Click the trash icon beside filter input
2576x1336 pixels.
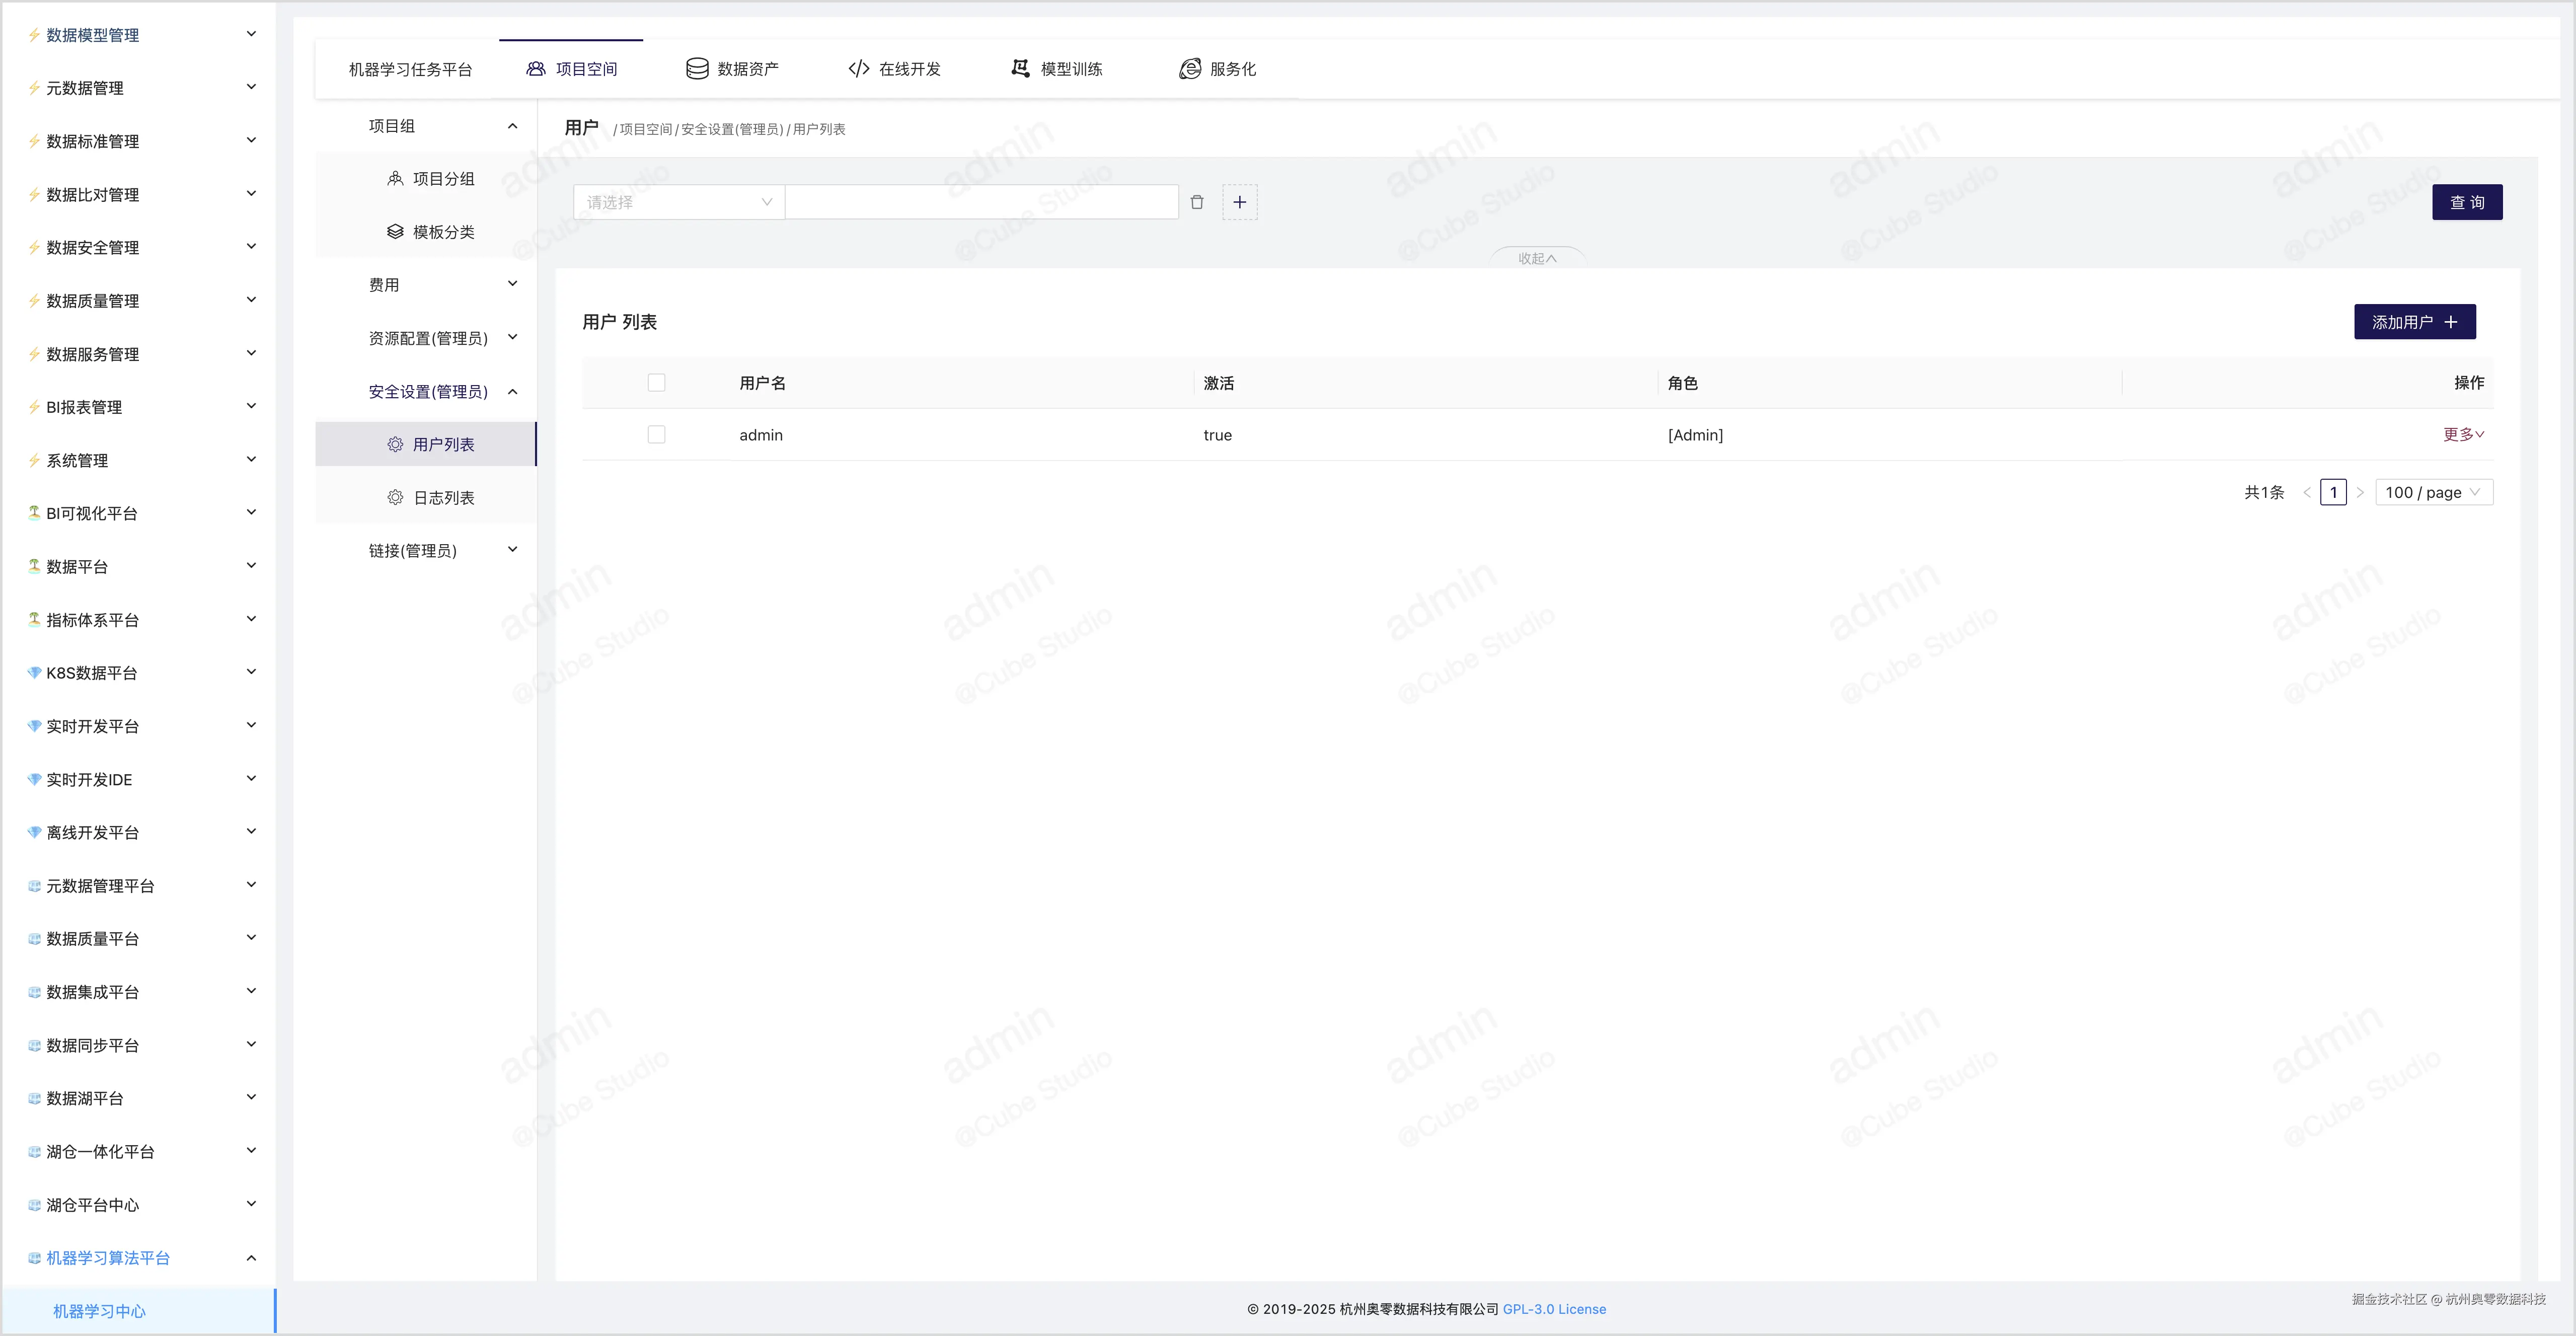coord(1197,202)
